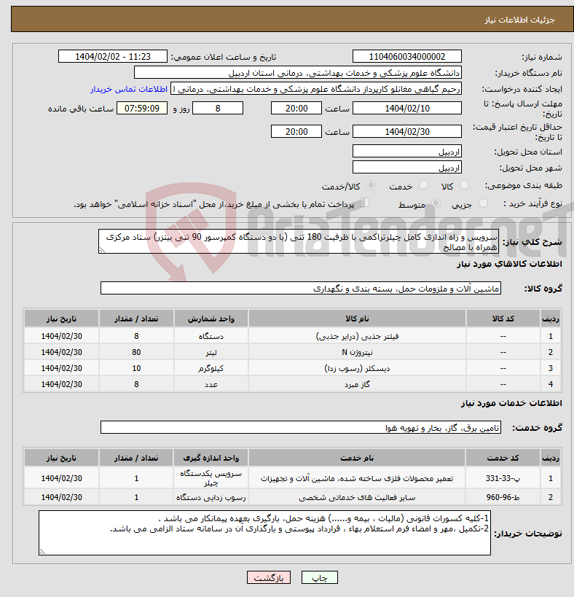Click the unit cell کیلوگرم

pyautogui.click(x=211, y=368)
